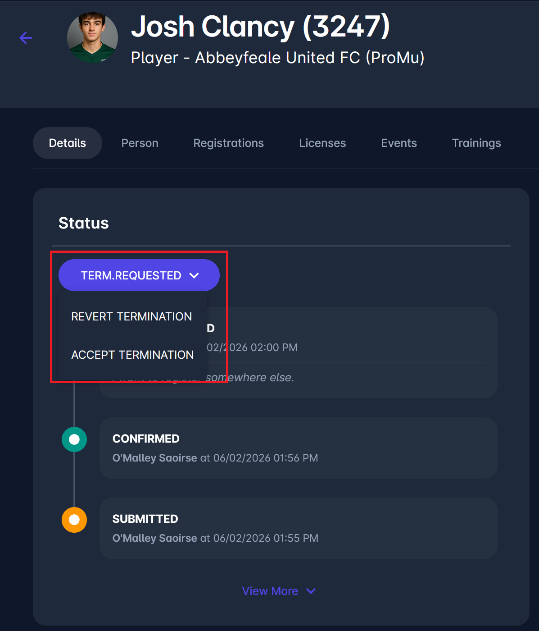This screenshot has height=631, width=539.
Task: Click the teal CONFIRMED timeline marker
Action: (x=74, y=439)
